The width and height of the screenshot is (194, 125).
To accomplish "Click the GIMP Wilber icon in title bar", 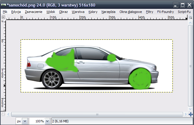I will pyautogui.click(x=4, y=5).
